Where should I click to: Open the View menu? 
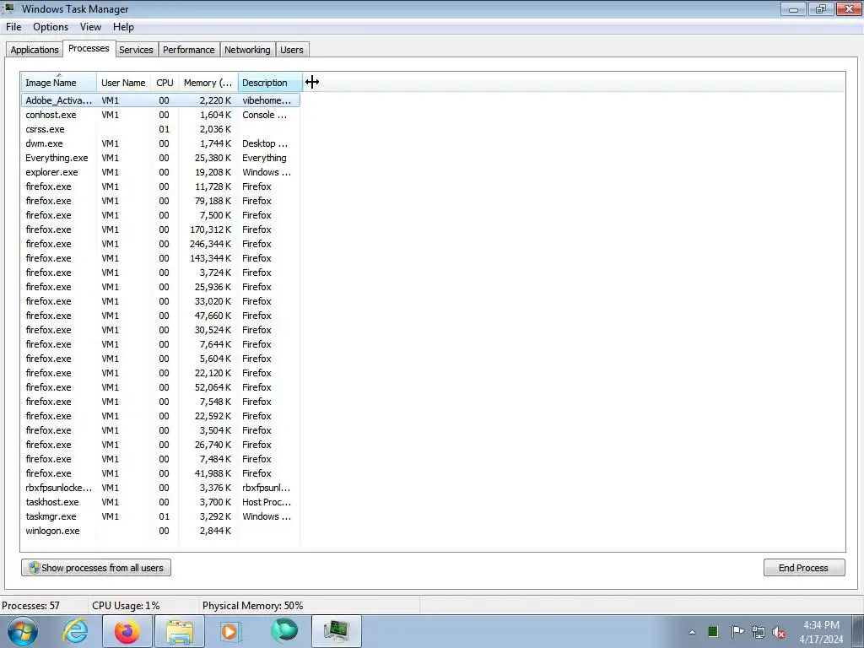click(90, 27)
